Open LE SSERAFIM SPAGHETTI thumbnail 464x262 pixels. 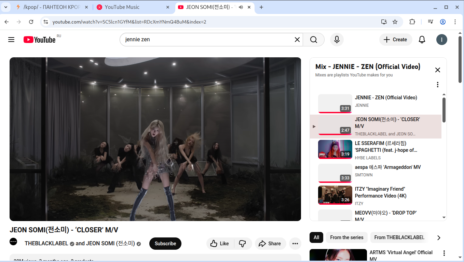coord(335,149)
